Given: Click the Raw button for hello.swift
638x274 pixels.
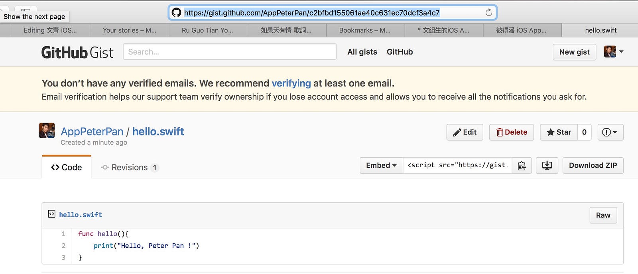Looking at the screenshot, I should click(603, 215).
